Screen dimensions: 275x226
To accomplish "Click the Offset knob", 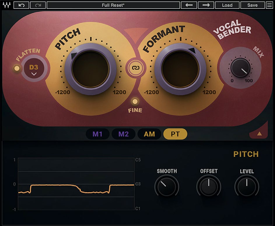I will (x=209, y=186).
